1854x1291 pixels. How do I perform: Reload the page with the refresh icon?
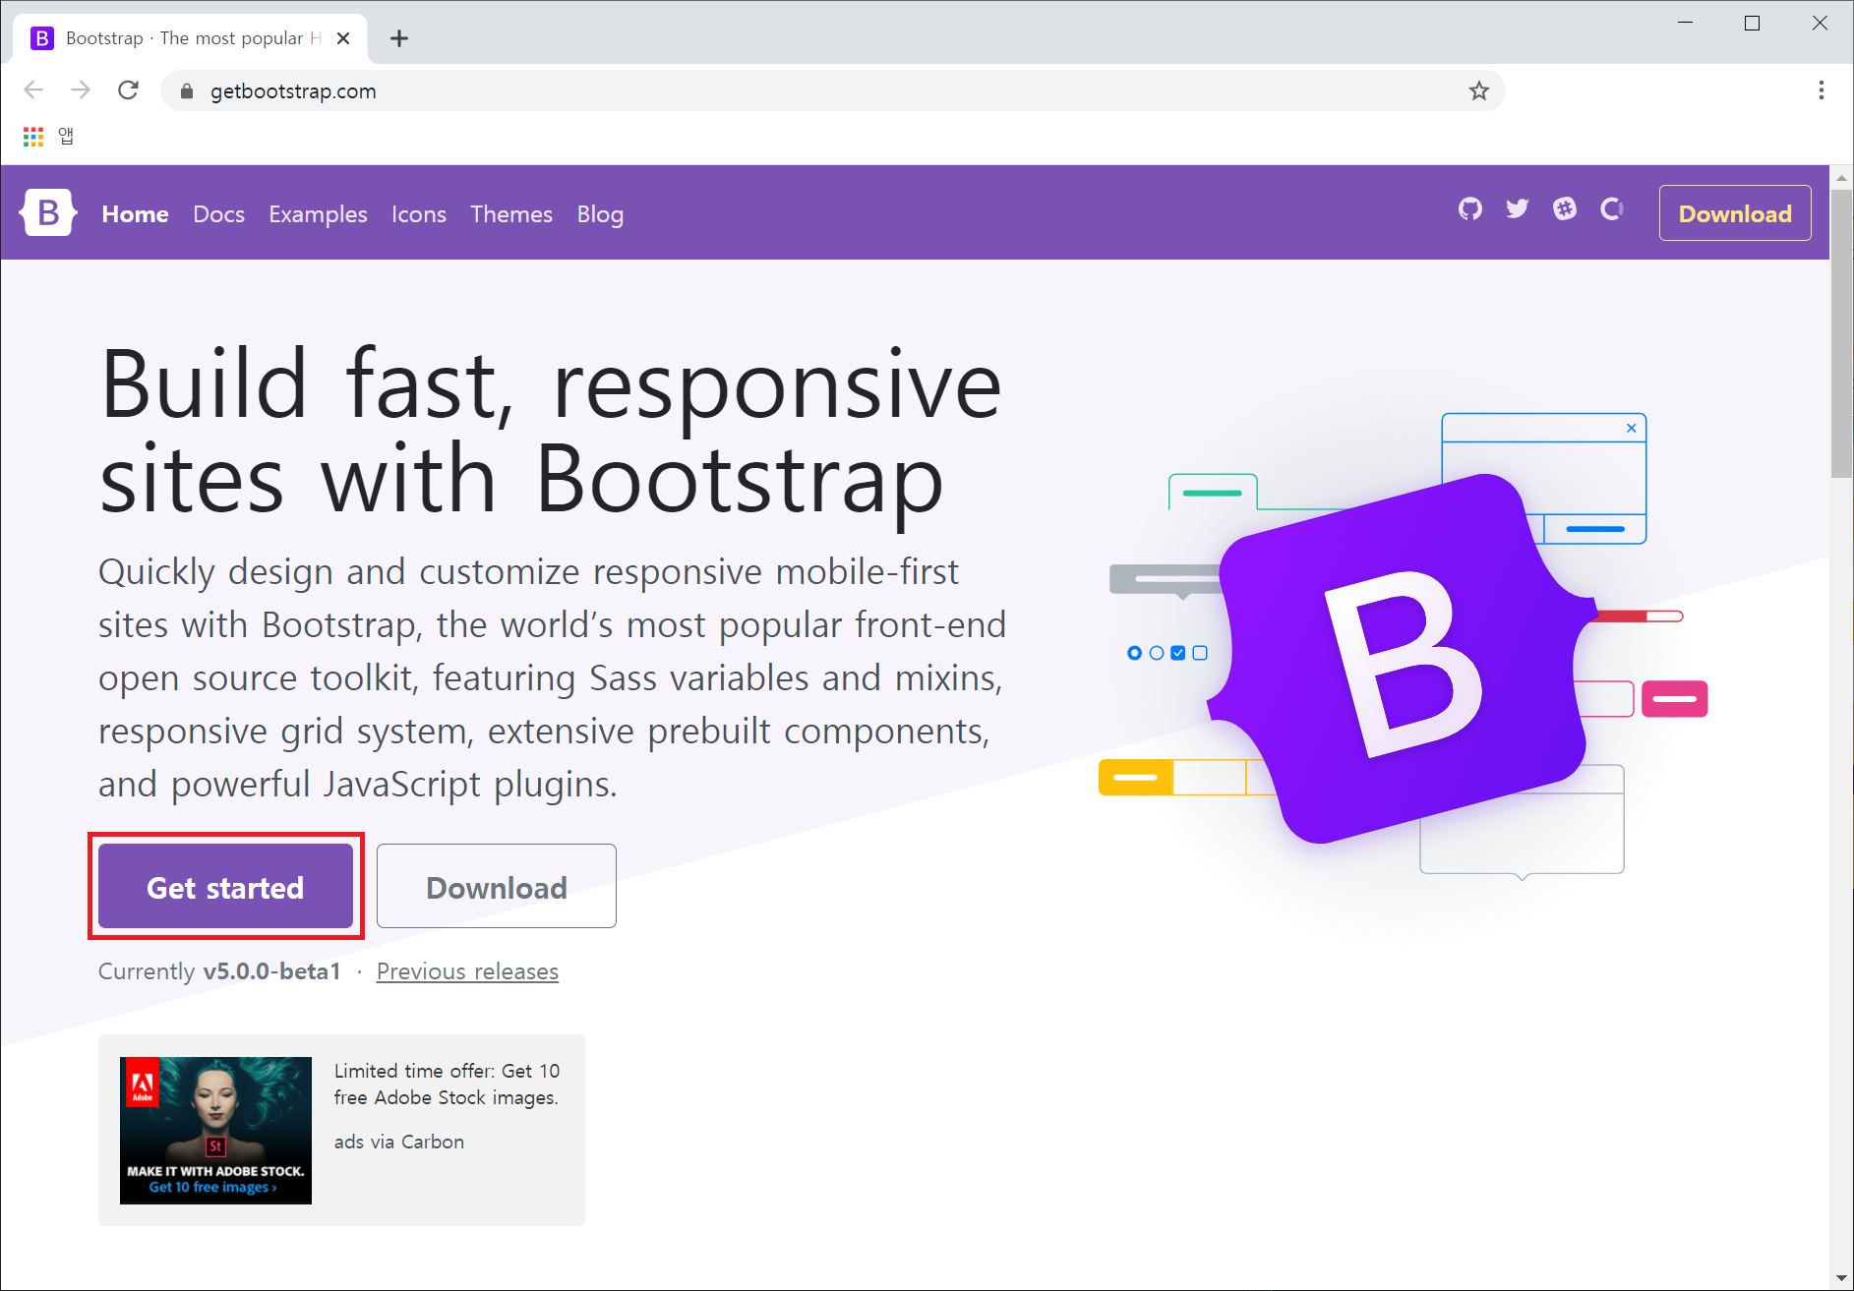128,90
